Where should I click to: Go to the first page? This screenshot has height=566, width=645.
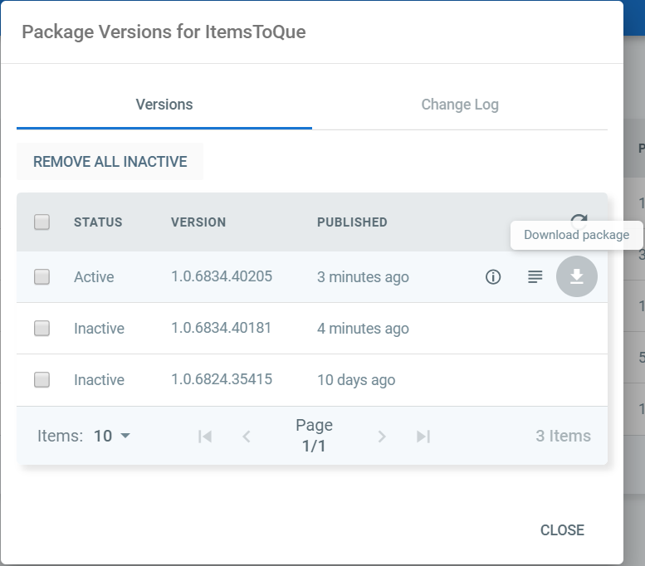point(205,436)
